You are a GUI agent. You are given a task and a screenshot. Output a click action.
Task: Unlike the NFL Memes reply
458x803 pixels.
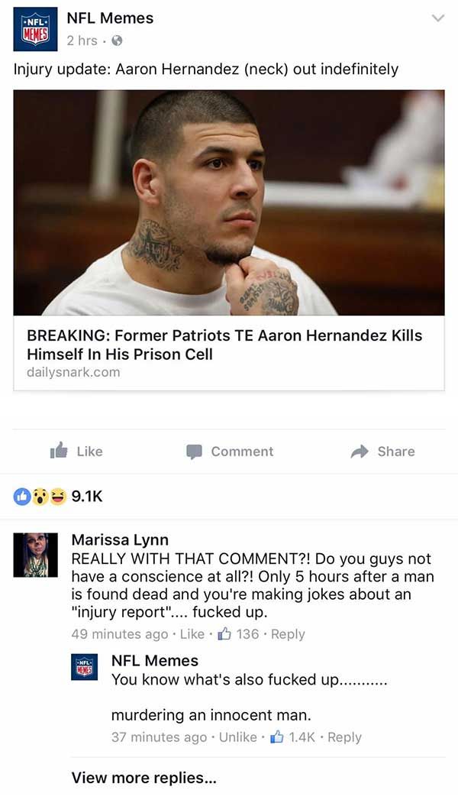point(238,737)
